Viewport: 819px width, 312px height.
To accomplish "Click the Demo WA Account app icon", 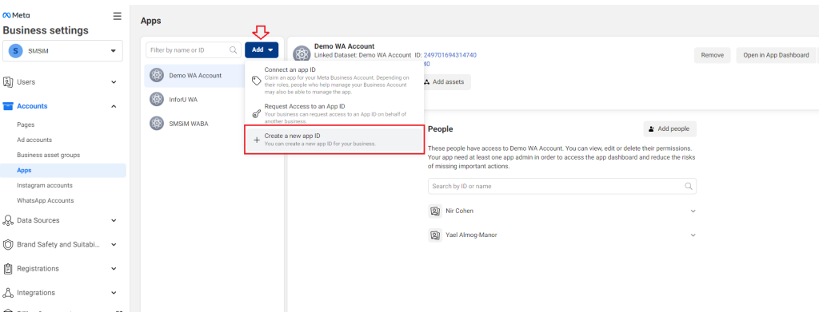I will [x=156, y=75].
